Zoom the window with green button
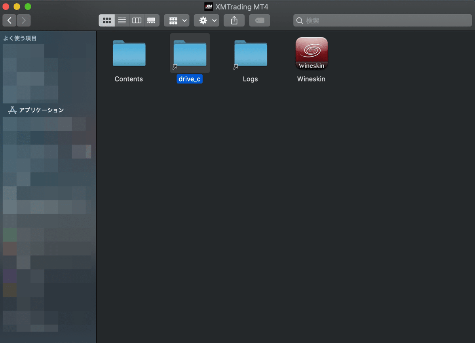 click(x=28, y=7)
